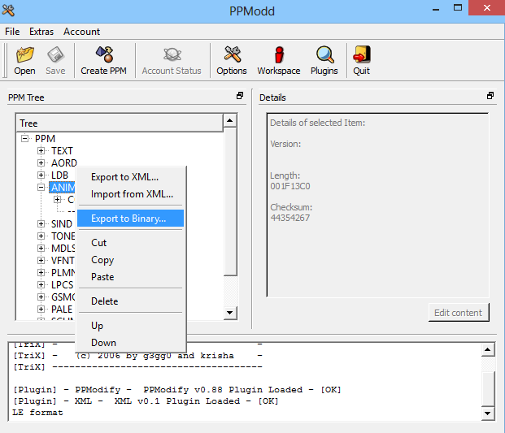Open the Extras menu
The image size is (505, 433).
point(41,32)
